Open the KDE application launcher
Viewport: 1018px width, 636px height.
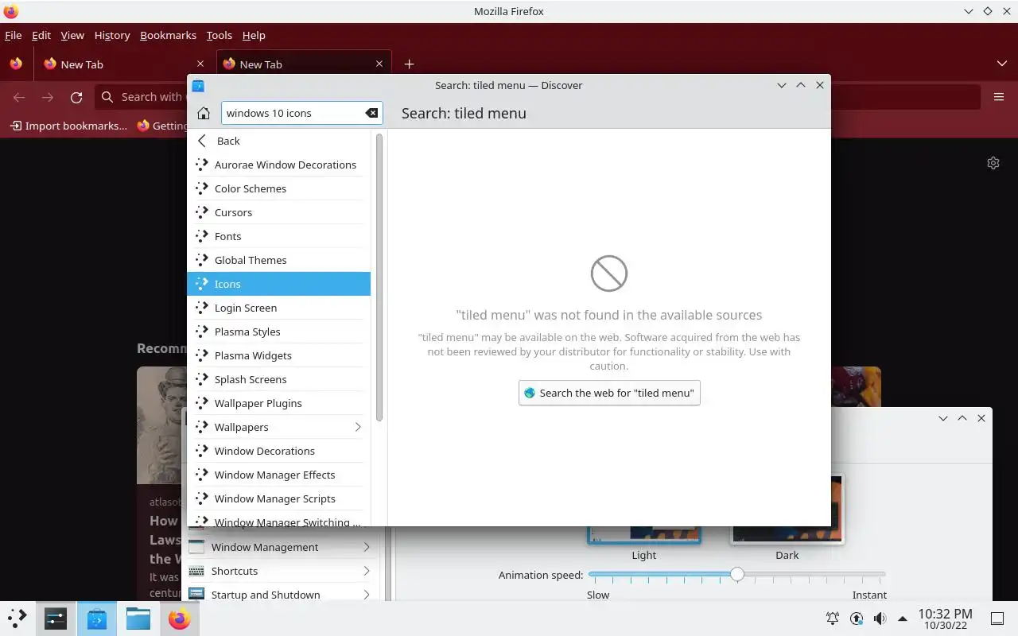tap(17, 618)
